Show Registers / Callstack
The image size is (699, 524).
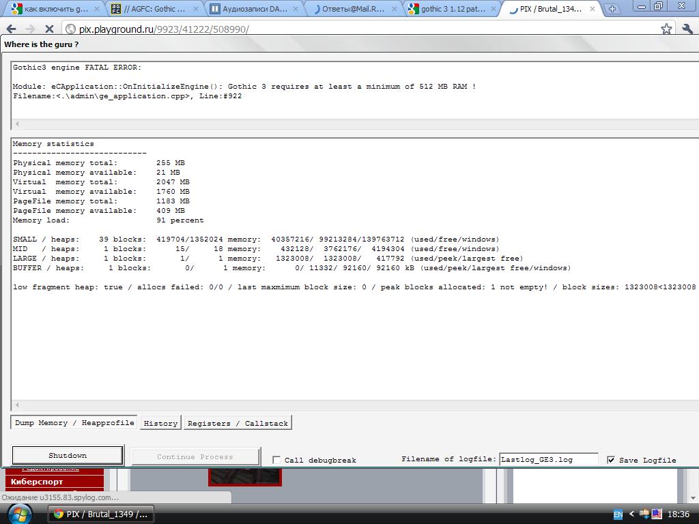238,423
